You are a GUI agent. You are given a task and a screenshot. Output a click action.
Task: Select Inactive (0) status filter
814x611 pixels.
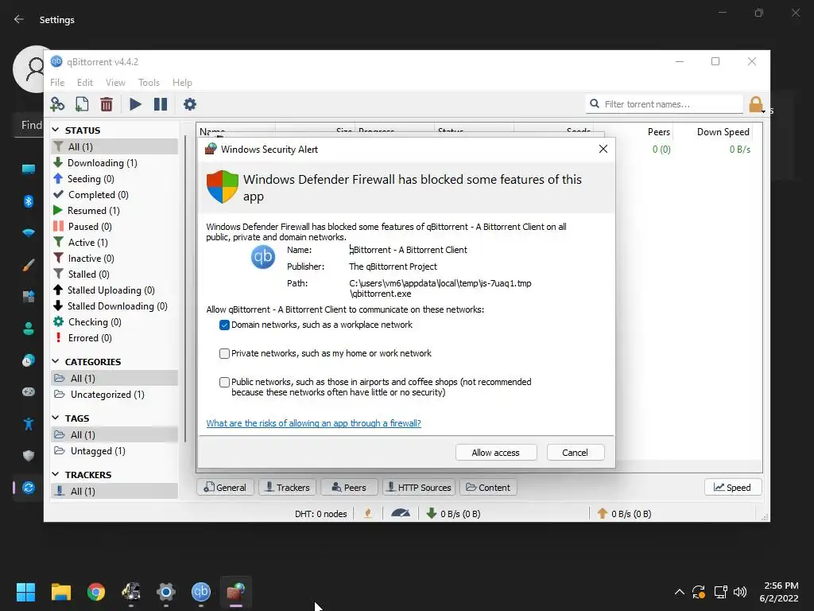click(x=91, y=259)
